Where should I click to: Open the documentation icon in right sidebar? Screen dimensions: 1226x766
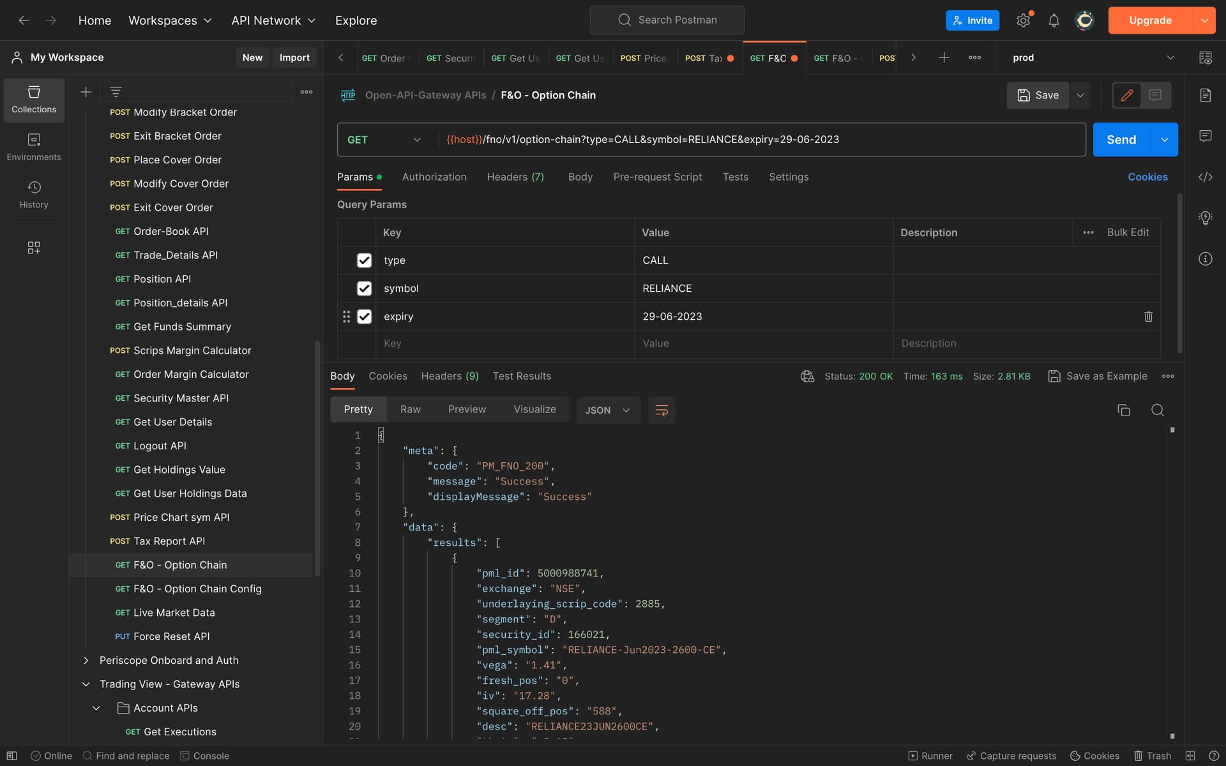click(1206, 95)
